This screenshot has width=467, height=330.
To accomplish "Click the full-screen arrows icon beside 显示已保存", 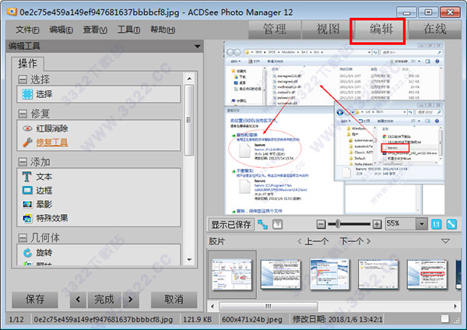I will coord(262,224).
